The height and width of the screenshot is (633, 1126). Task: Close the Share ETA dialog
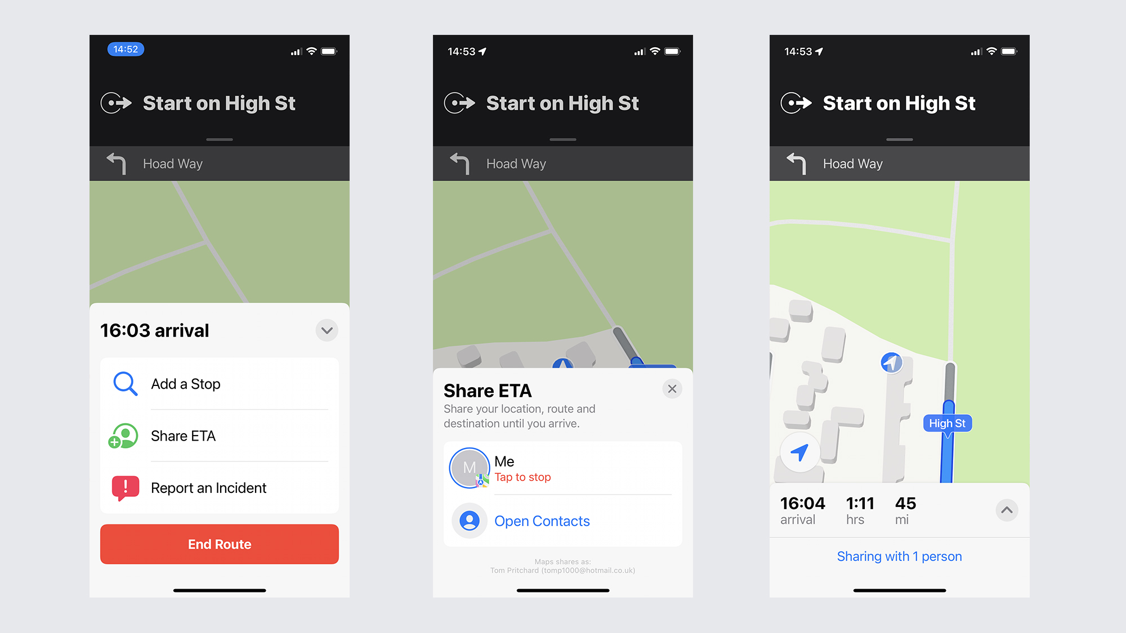coord(672,389)
